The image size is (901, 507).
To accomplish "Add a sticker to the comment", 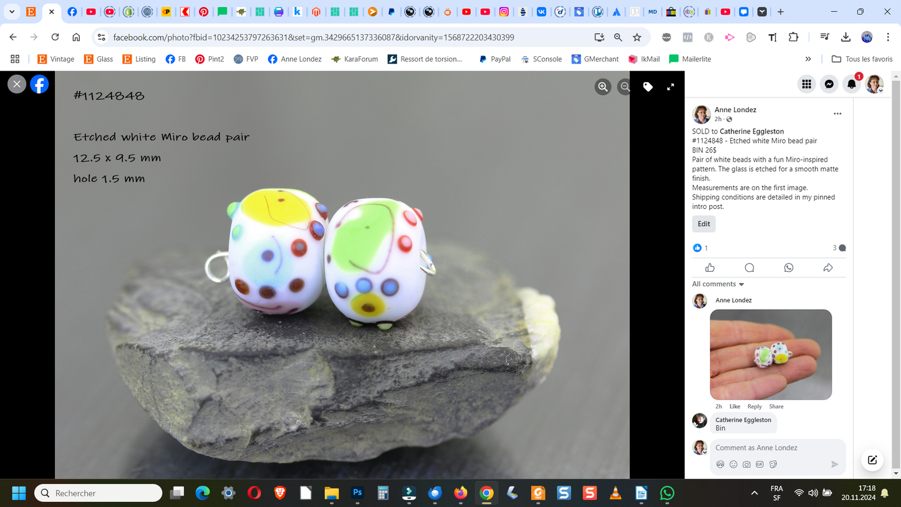I will (x=773, y=464).
